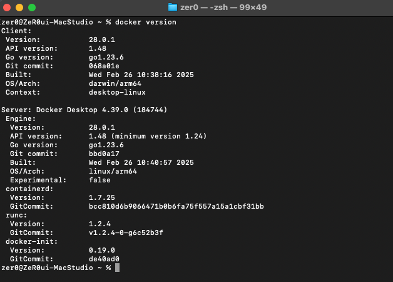Click the green zoom window button

tap(32, 8)
